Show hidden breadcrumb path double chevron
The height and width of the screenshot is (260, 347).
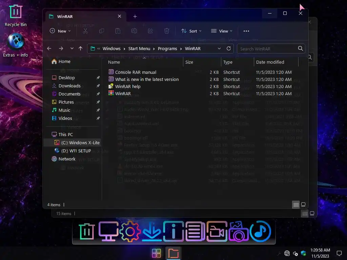tap(99, 49)
